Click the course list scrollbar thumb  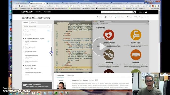point(51,51)
